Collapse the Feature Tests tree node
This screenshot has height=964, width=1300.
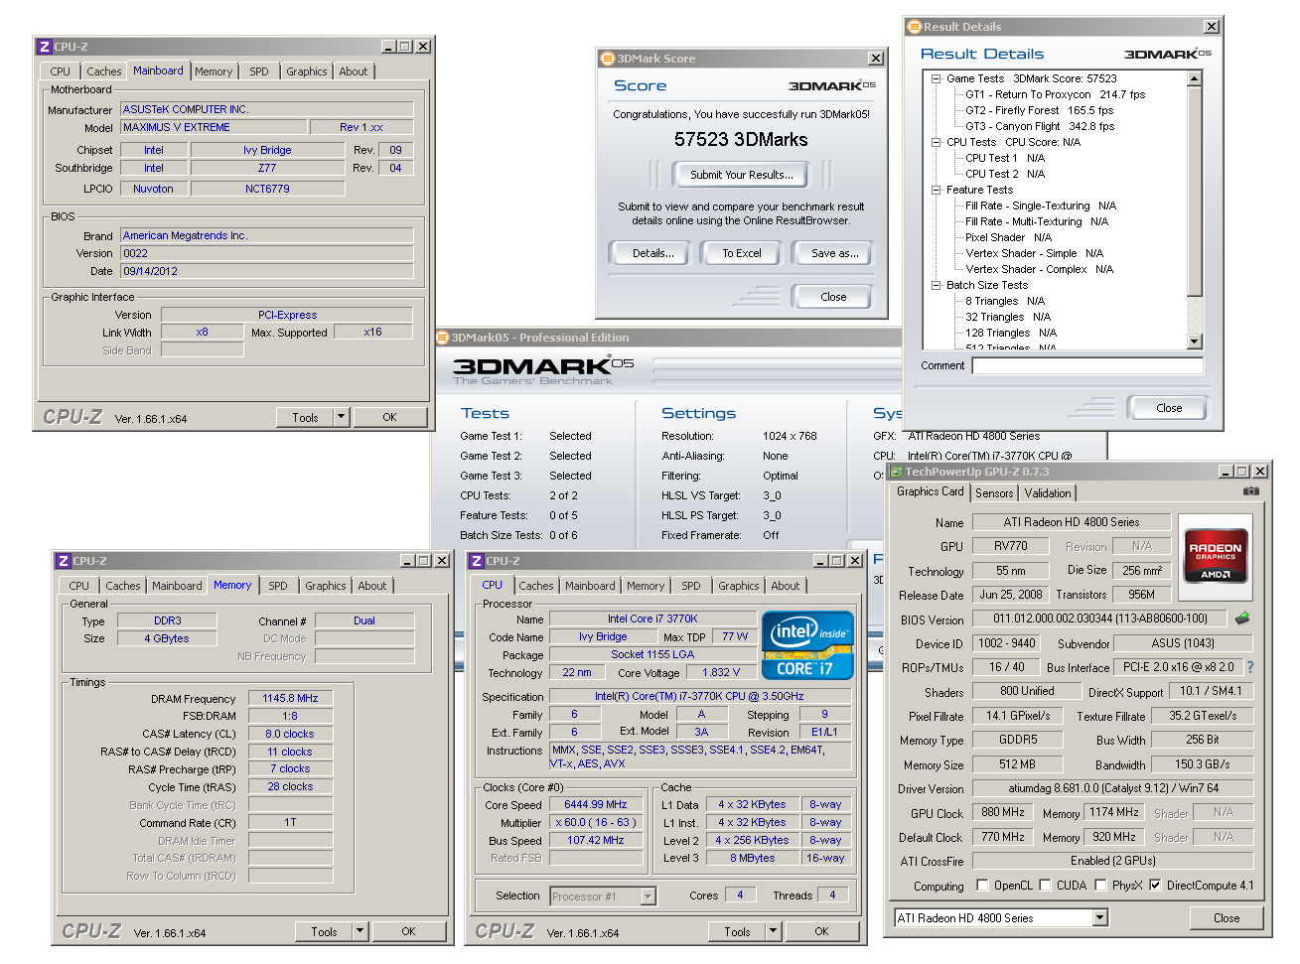click(936, 190)
